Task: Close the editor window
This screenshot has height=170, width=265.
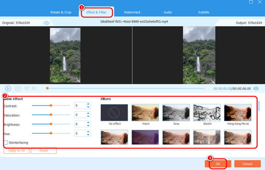Action: 260,2
